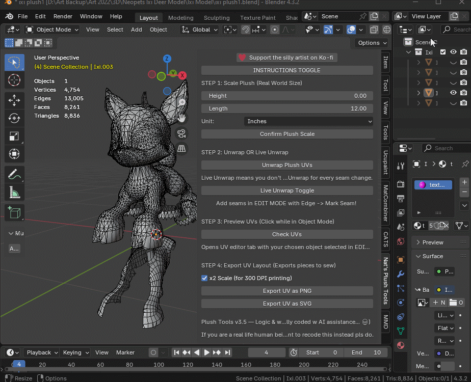Select the Add Cube tool

point(14,212)
